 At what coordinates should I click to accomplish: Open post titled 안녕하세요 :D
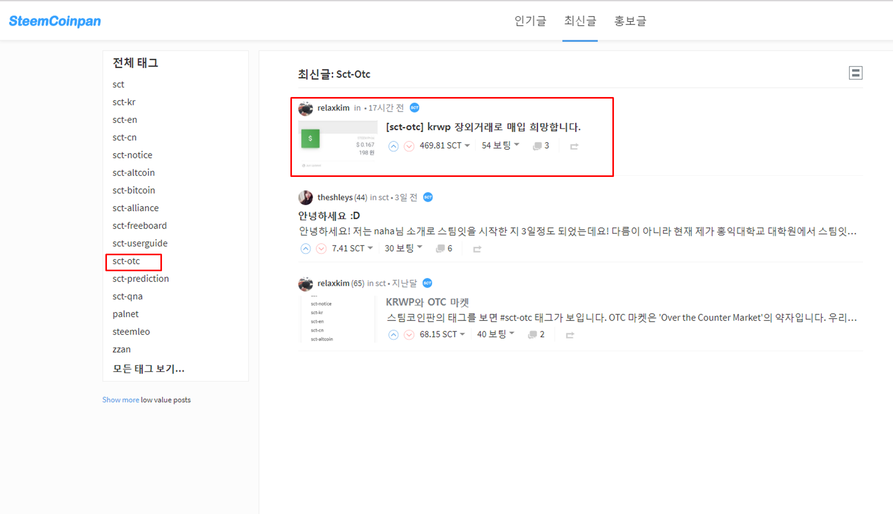(329, 215)
